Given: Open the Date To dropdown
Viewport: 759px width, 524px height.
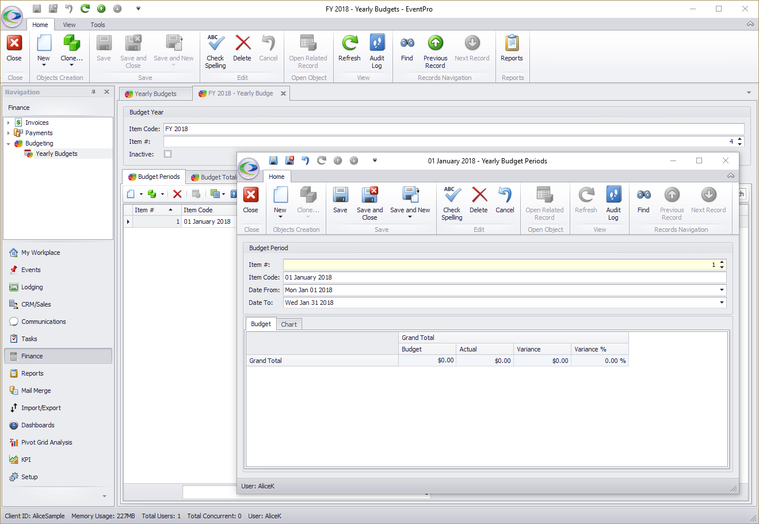Looking at the screenshot, I should tap(722, 303).
